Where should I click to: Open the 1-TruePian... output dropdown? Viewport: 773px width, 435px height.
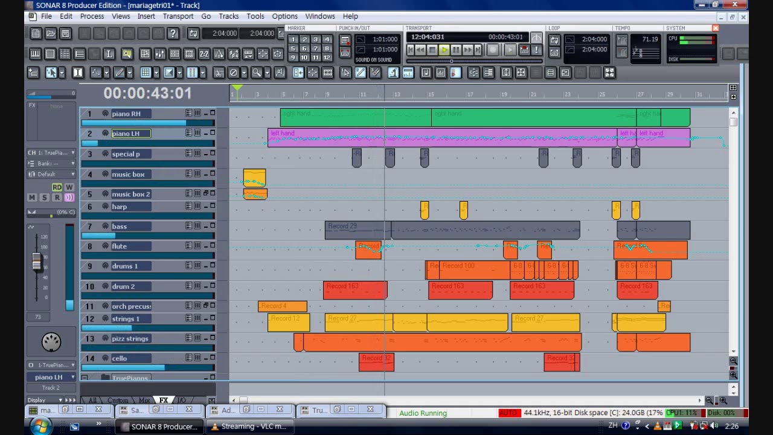[x=51, y=365]
